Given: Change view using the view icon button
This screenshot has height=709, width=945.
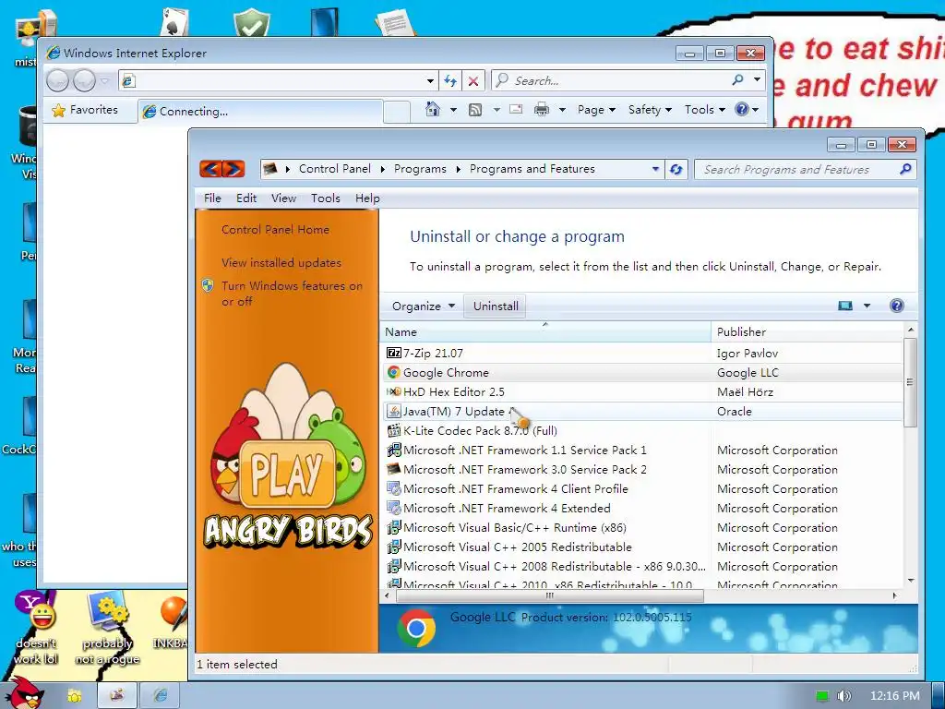Looking at the screenshot, I should pos(845,306).
